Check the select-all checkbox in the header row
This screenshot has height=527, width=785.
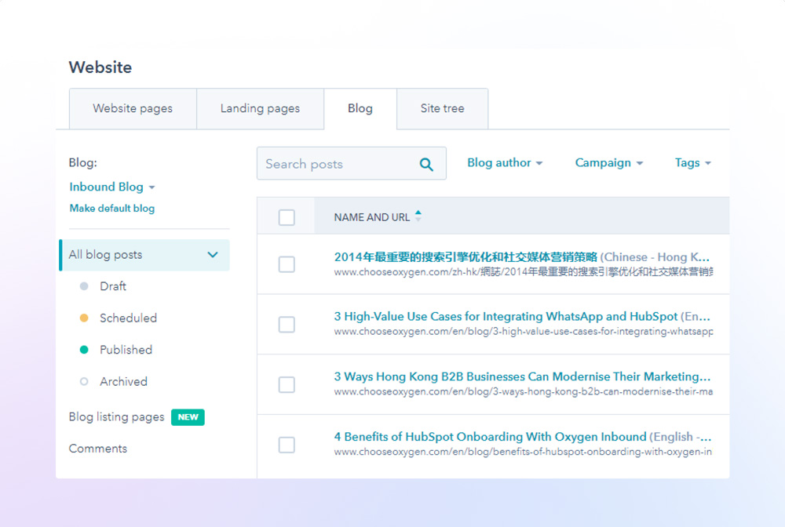(x=287, y=217)
